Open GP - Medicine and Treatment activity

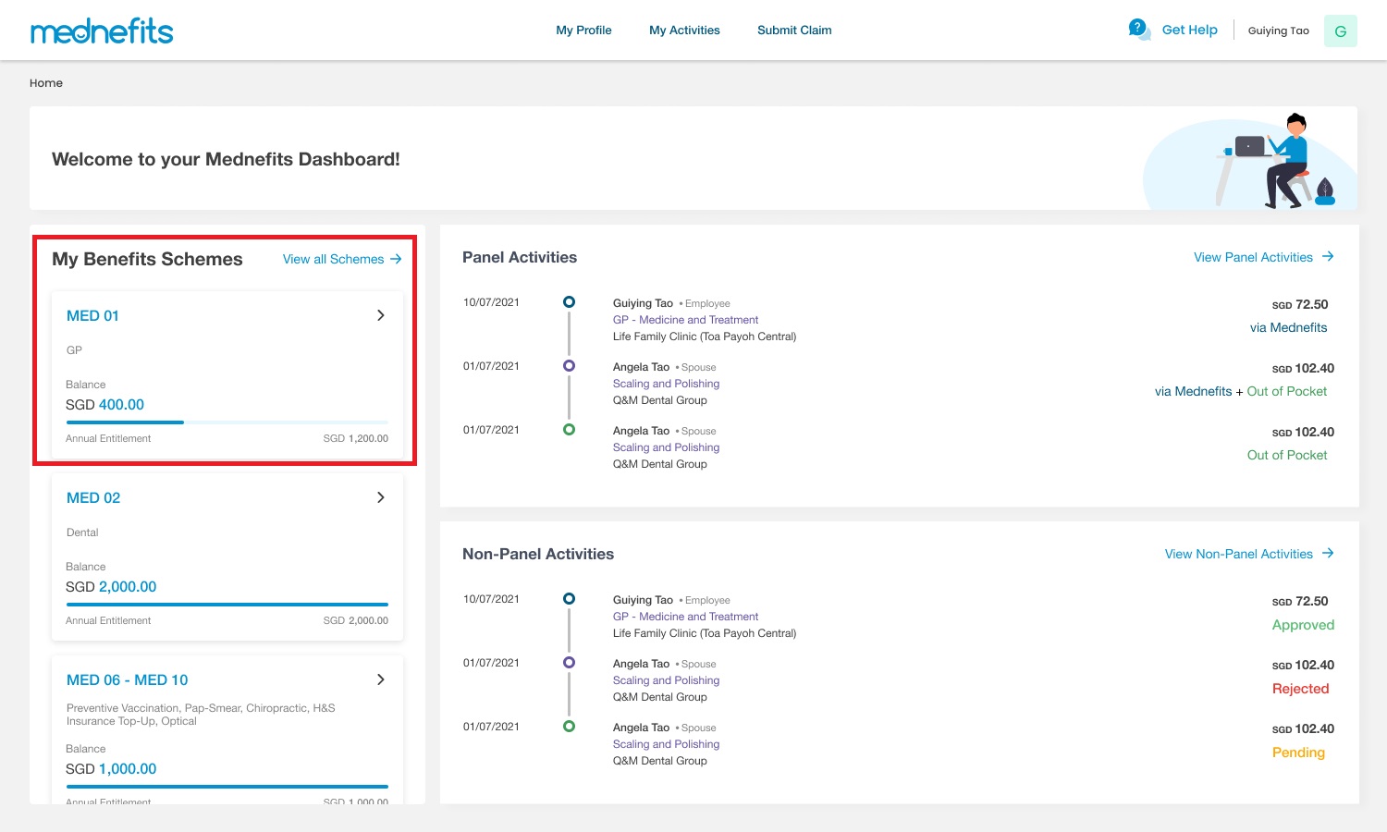(685, 320)
